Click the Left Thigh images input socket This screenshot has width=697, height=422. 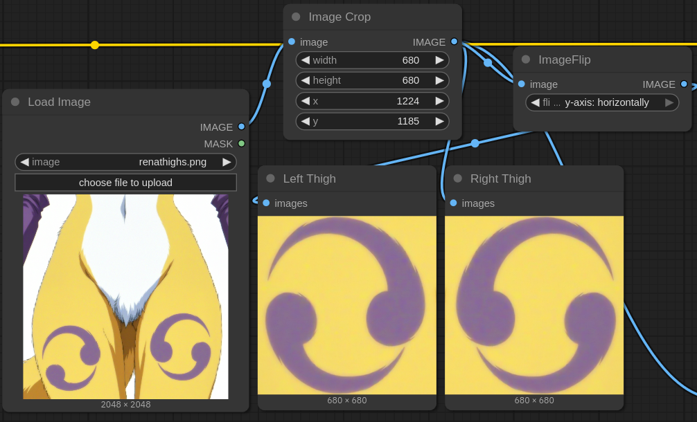tap(266, 203)
